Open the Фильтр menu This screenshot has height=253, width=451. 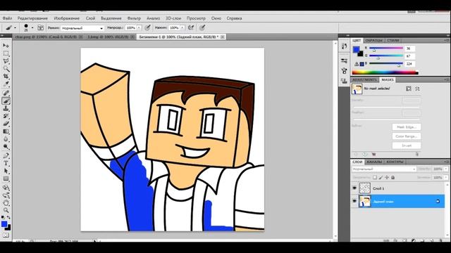(134, 18)
